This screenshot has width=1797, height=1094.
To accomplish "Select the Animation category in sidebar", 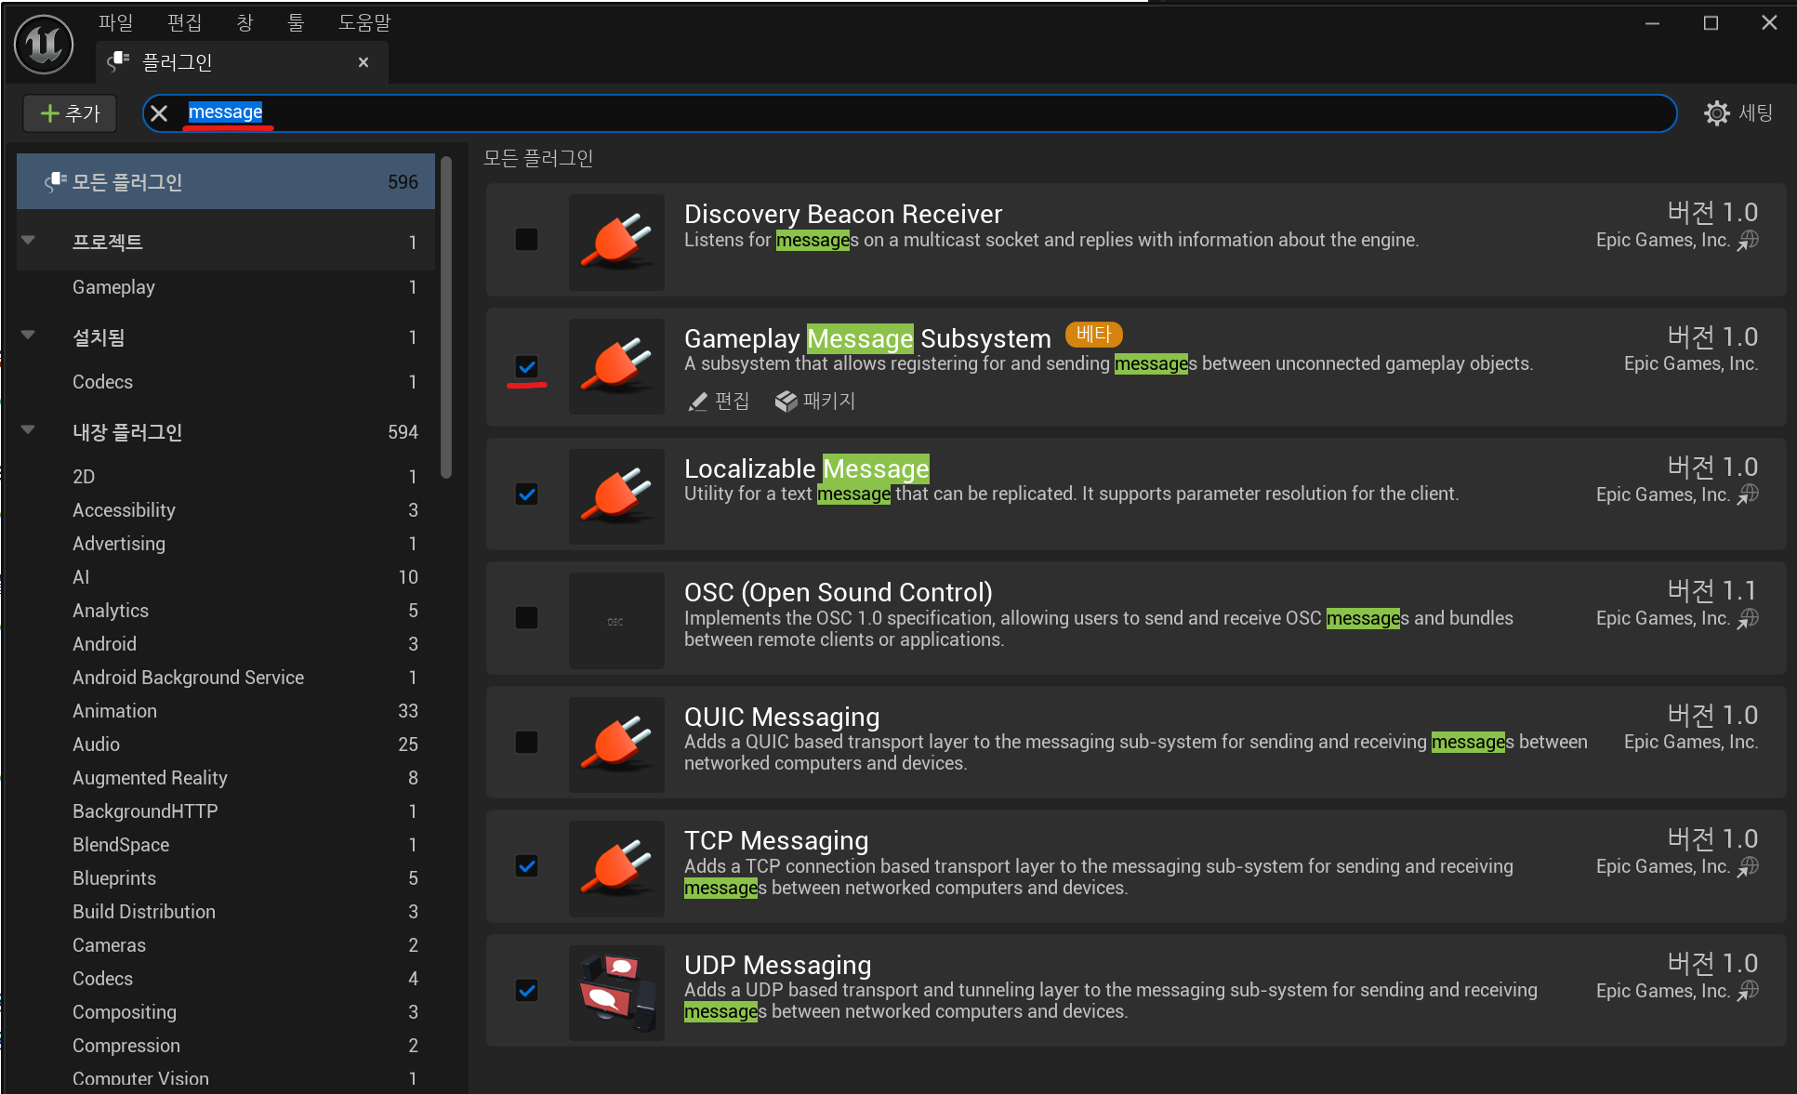I will click(115, 711).
